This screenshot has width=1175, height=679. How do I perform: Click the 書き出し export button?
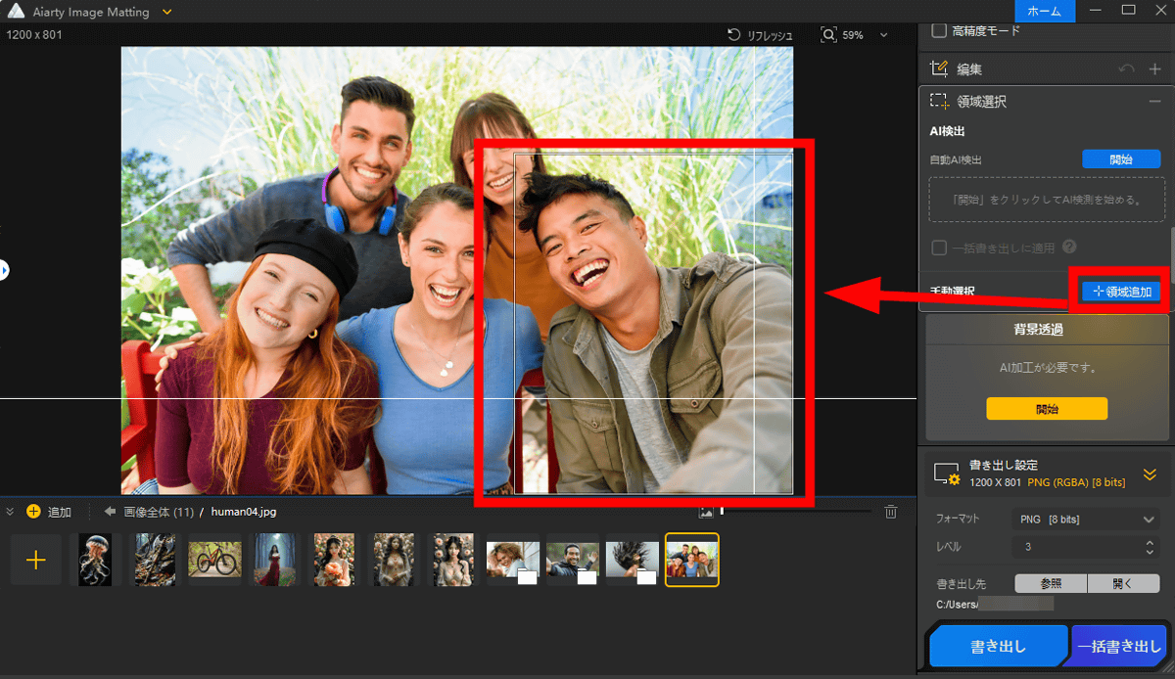click(x=997, y=647)
